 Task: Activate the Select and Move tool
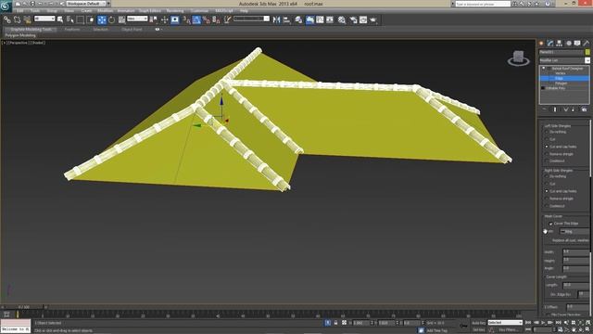(102, 19)
